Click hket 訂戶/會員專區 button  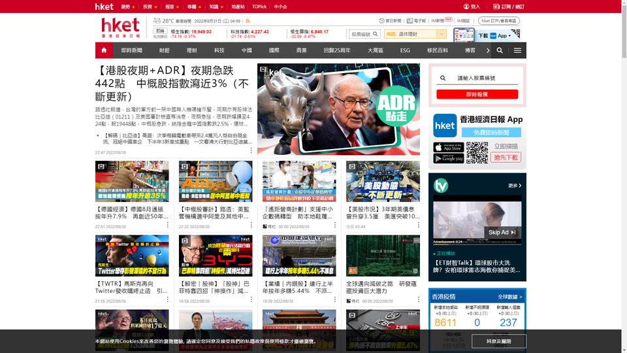click(498, 20)
